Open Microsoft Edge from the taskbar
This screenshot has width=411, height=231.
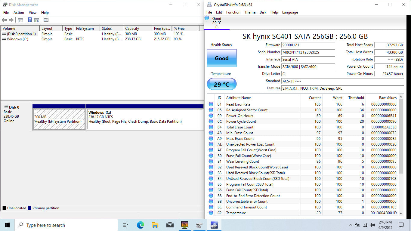tap(140, 225)
